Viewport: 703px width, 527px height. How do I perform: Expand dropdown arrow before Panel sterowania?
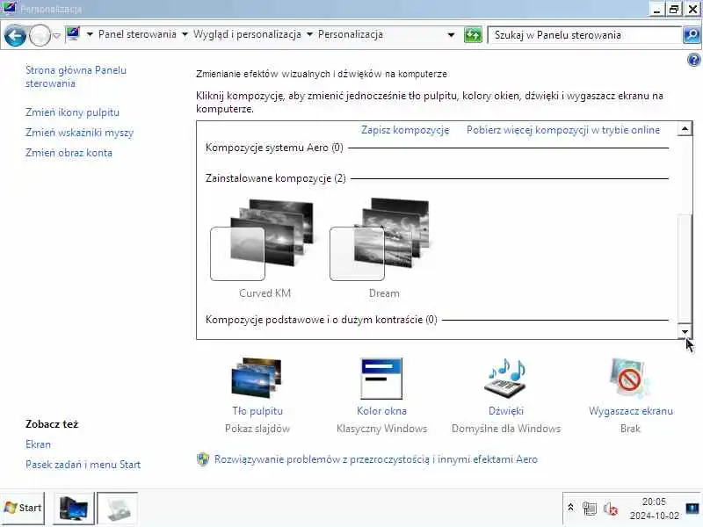tap(90, 34)
